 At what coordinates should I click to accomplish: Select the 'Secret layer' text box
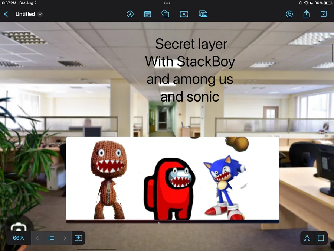[190, 70]
